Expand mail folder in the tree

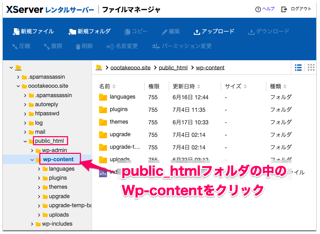(x=25, y=132)
